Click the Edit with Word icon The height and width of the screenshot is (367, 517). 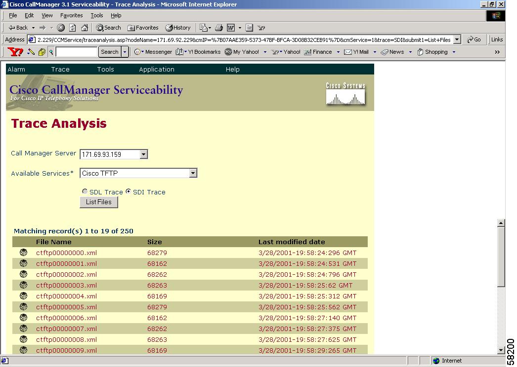pos(231,28)
